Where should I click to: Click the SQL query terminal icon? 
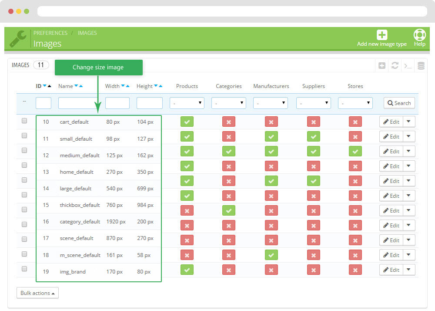pos(408,66)
